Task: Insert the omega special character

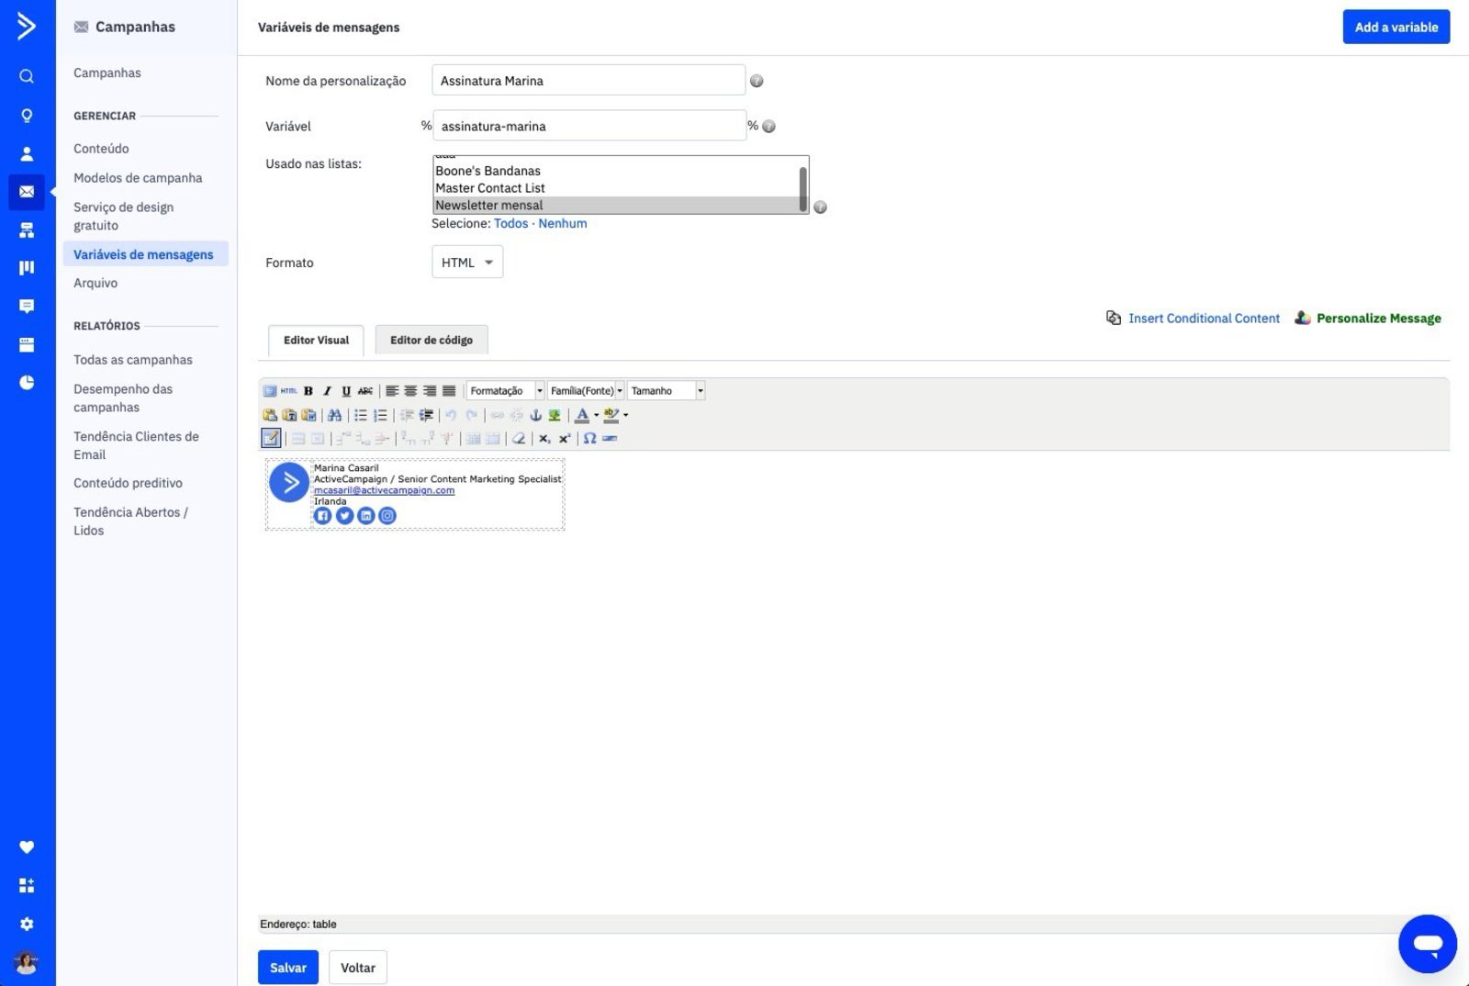Action: pyautogui.click(x=590, y=439)
